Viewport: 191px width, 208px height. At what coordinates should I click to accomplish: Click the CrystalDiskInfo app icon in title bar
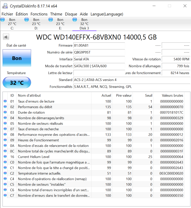pyautogui.click(x=5, y=6)
